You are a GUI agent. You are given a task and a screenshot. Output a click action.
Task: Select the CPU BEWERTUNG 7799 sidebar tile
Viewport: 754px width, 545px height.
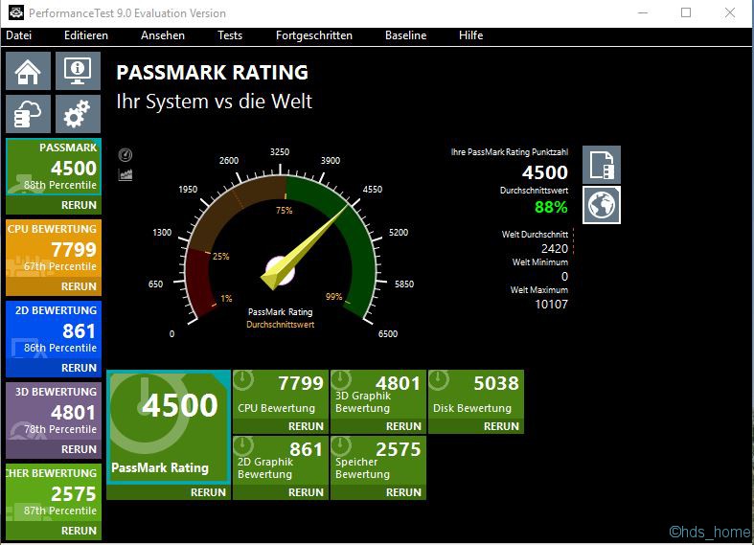[54, 248]
